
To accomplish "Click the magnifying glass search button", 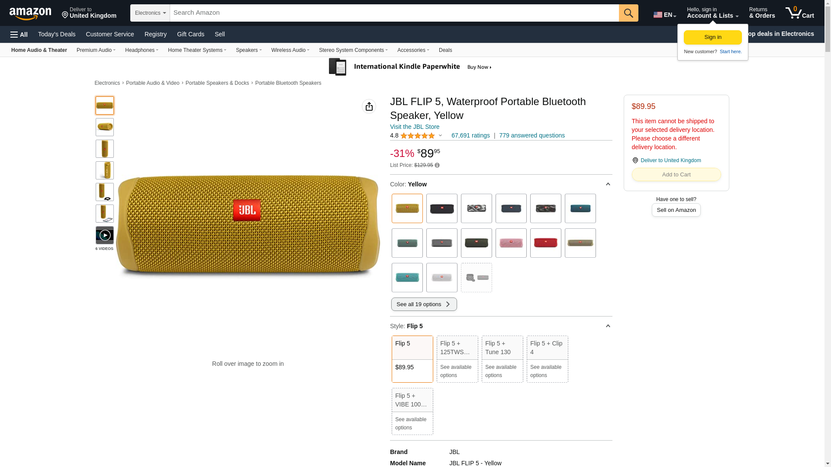I will tap(628, 13).
